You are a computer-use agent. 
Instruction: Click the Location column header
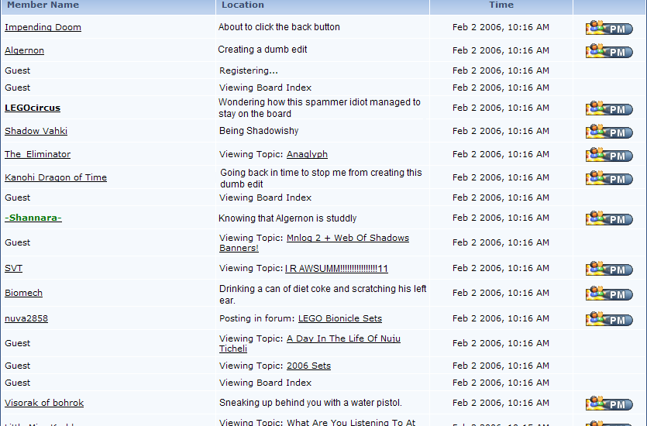coord(243,5)
